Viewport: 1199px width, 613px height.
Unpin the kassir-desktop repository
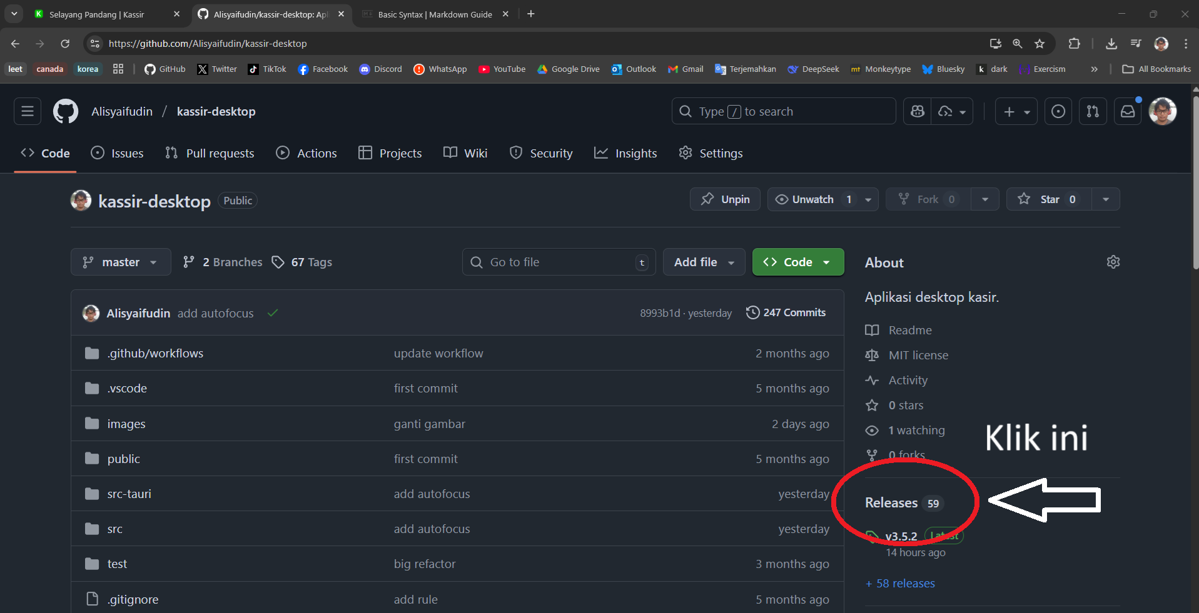pyautogui.click(x=725, y=199)
